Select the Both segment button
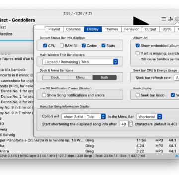Screen dimensions: 179x179 pos(104,77)
